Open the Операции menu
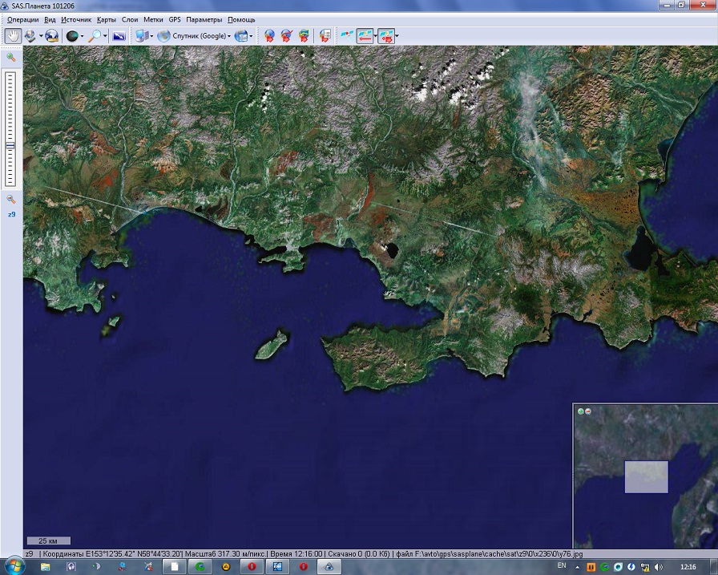718x575 pixels. [x=22, y=18]
